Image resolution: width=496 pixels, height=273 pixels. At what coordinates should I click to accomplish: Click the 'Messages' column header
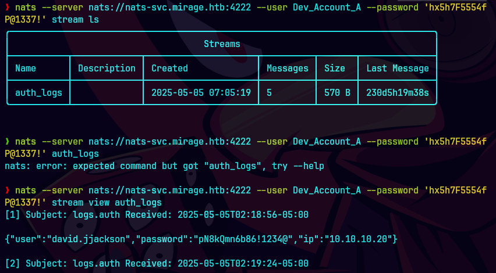click(287, 68)
